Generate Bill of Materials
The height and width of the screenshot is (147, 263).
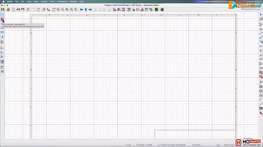pos(151,9)
